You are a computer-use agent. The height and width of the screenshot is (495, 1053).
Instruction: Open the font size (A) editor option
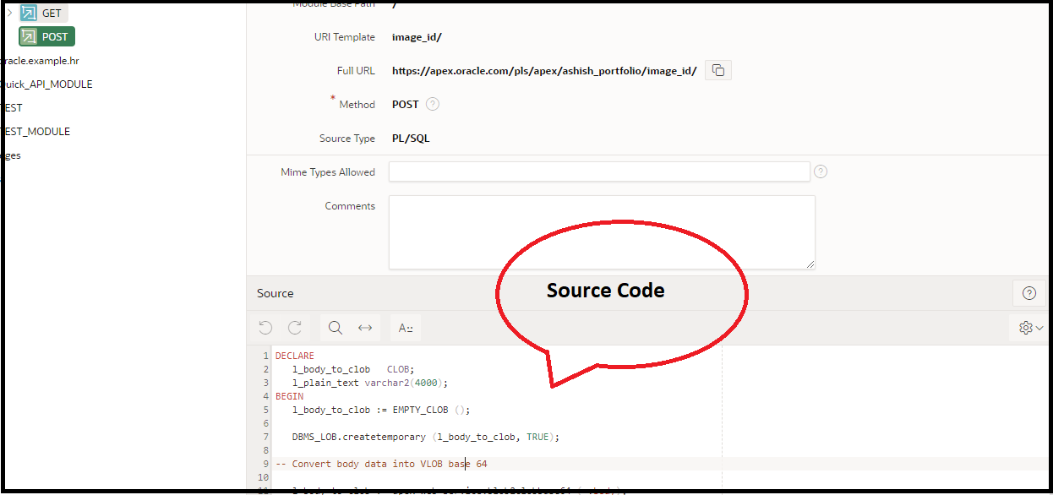click(x=405, y=328)
